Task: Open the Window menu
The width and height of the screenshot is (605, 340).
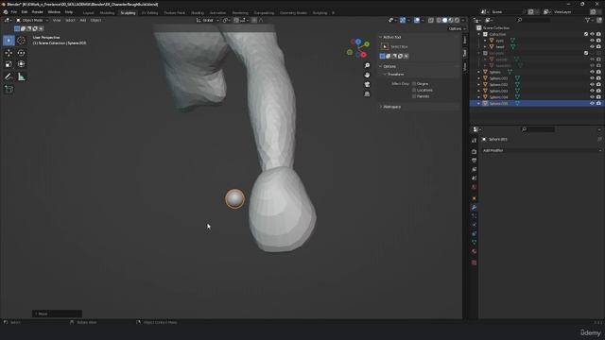Action: [x=54, y=12]
